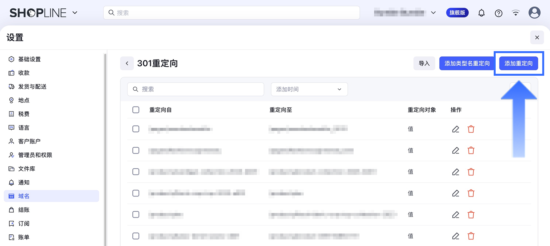Expand the store name dropdown chevron
The height and width of the screenshot is (246, 550).
point(434,13)
